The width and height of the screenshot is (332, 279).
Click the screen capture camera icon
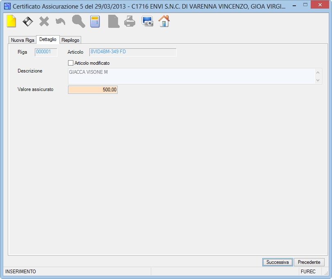[x=148, y=21]
